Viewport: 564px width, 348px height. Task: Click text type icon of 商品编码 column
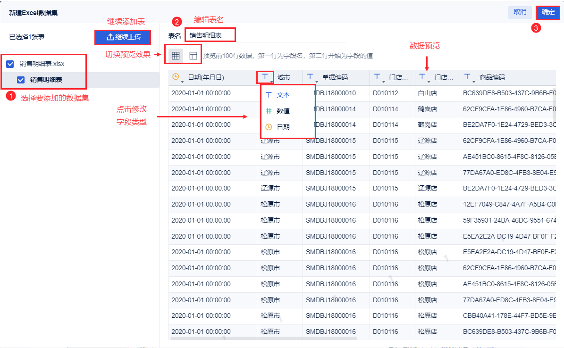(467, 76)
